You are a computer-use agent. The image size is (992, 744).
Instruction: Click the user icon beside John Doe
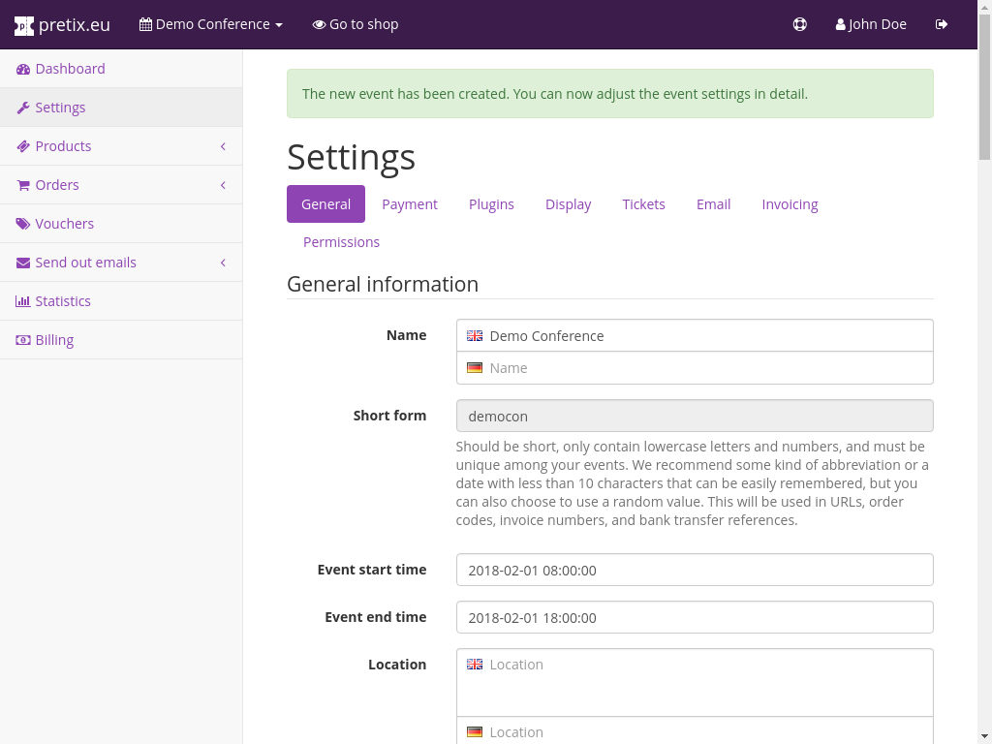coord(840,24)
